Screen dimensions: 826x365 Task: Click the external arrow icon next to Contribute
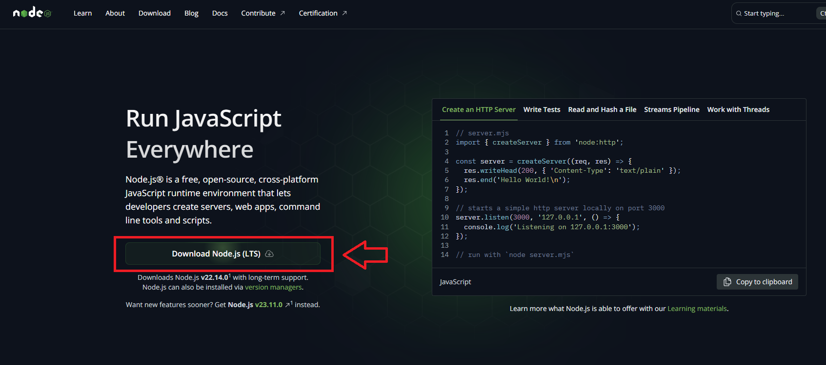click(282, 13)
